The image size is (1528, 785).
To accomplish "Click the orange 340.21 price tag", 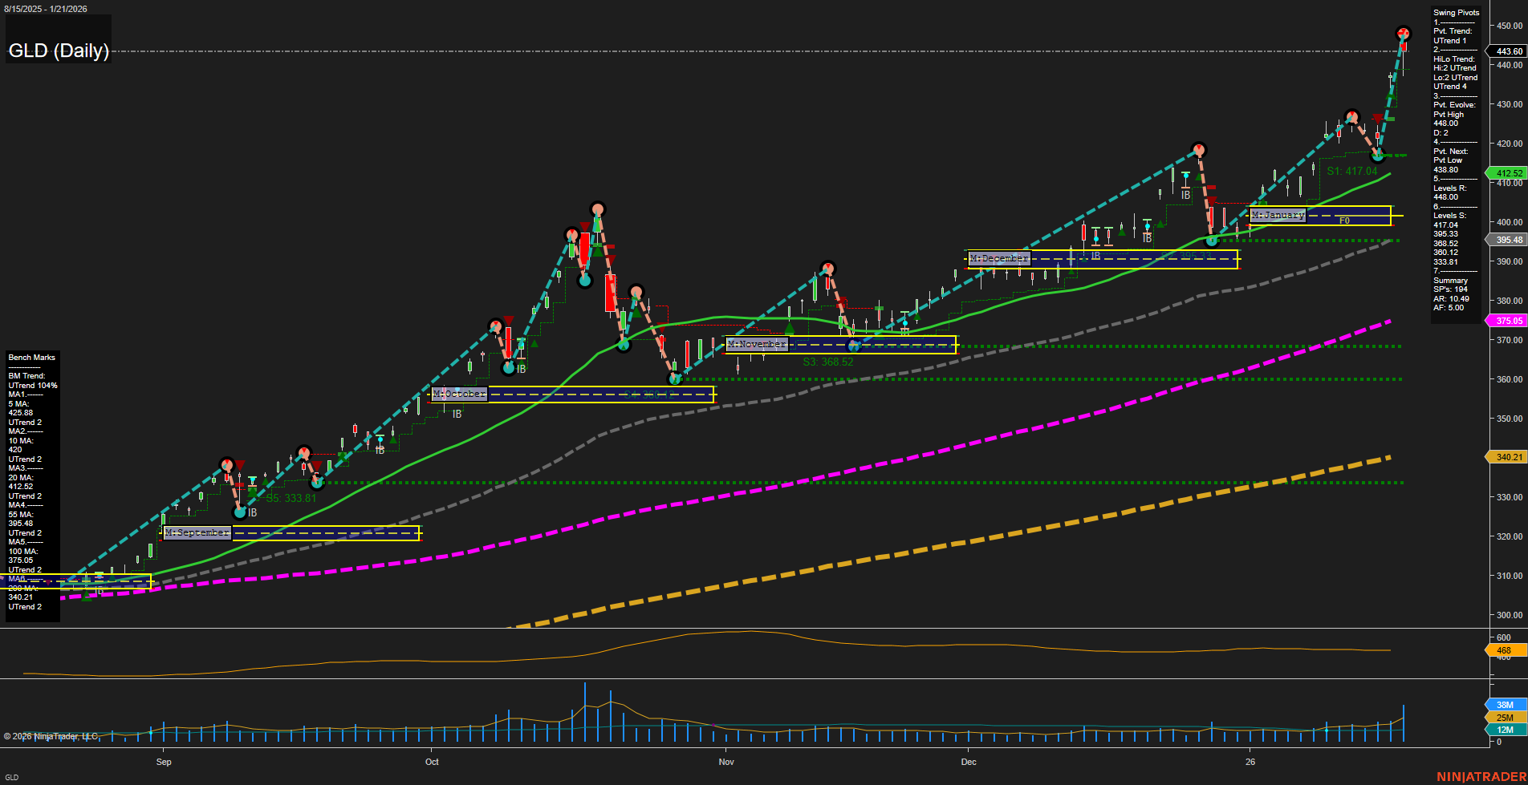I will (x=1507, y=457).
